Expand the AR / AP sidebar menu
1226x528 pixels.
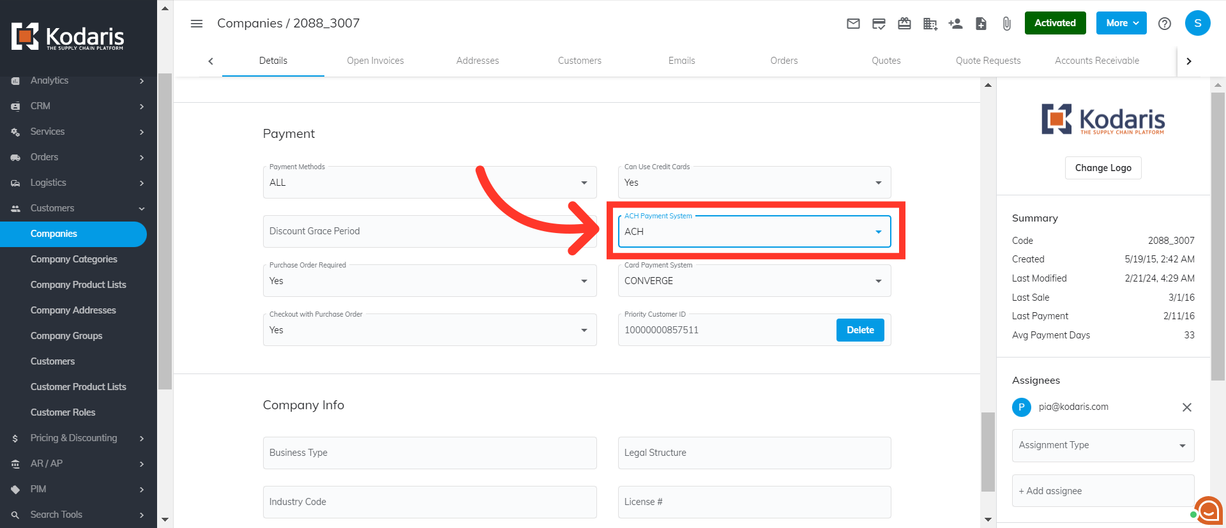(x=78, y=464)
